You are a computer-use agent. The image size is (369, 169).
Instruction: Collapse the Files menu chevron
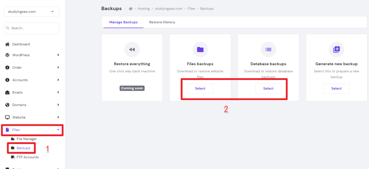[x=58, y=130]
